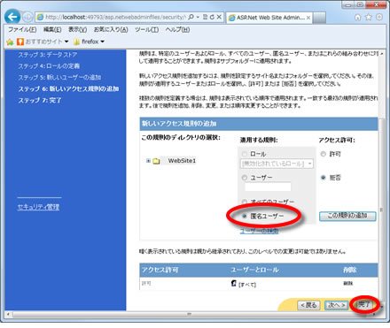The width and height of the screenshot is (390, 328).
Task: Select the 匿名ユーザー radio button
Action: click(245, 216)
